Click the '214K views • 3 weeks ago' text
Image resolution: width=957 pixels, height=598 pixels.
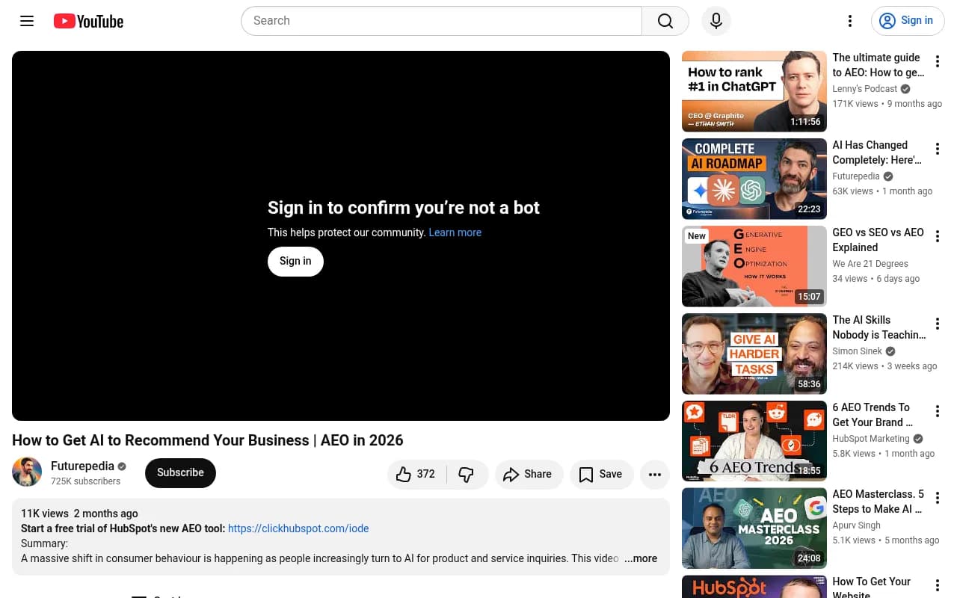[x=884, y=366]
